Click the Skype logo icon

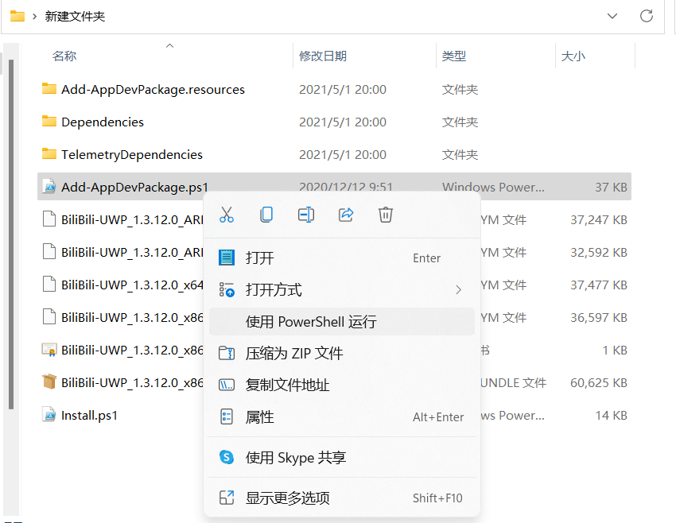click(x=227, y=457)
